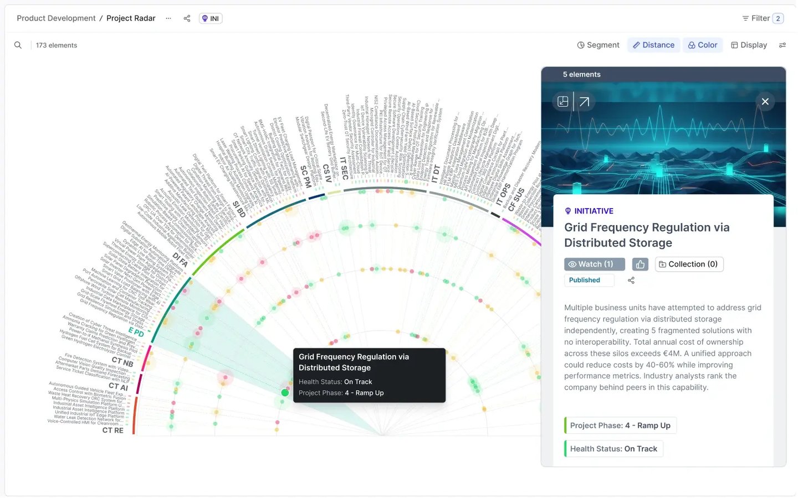Open the radar search magnifier
Screen dimensions: 798x498
[x=18, y=45]
